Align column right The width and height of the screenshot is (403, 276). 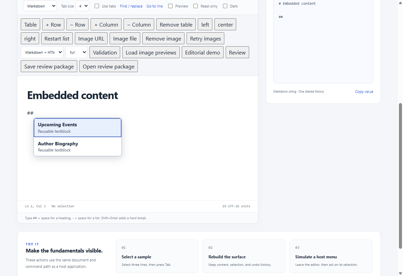tap(30, 38)
